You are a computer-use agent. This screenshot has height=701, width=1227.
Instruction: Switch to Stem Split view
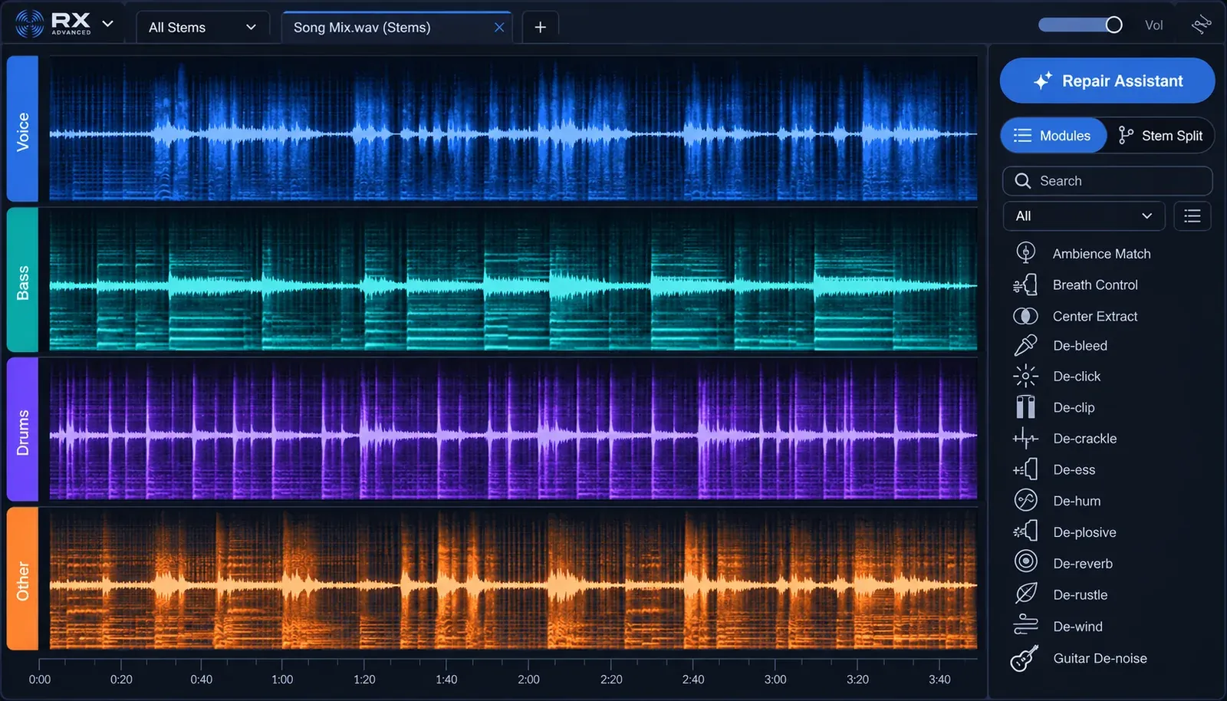coord(1160,136)
